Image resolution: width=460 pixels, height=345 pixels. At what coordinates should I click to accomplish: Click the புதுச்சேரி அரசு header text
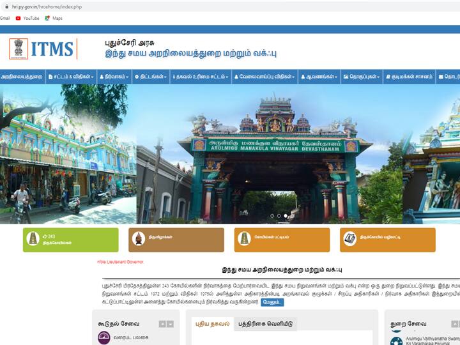[130, 43]
